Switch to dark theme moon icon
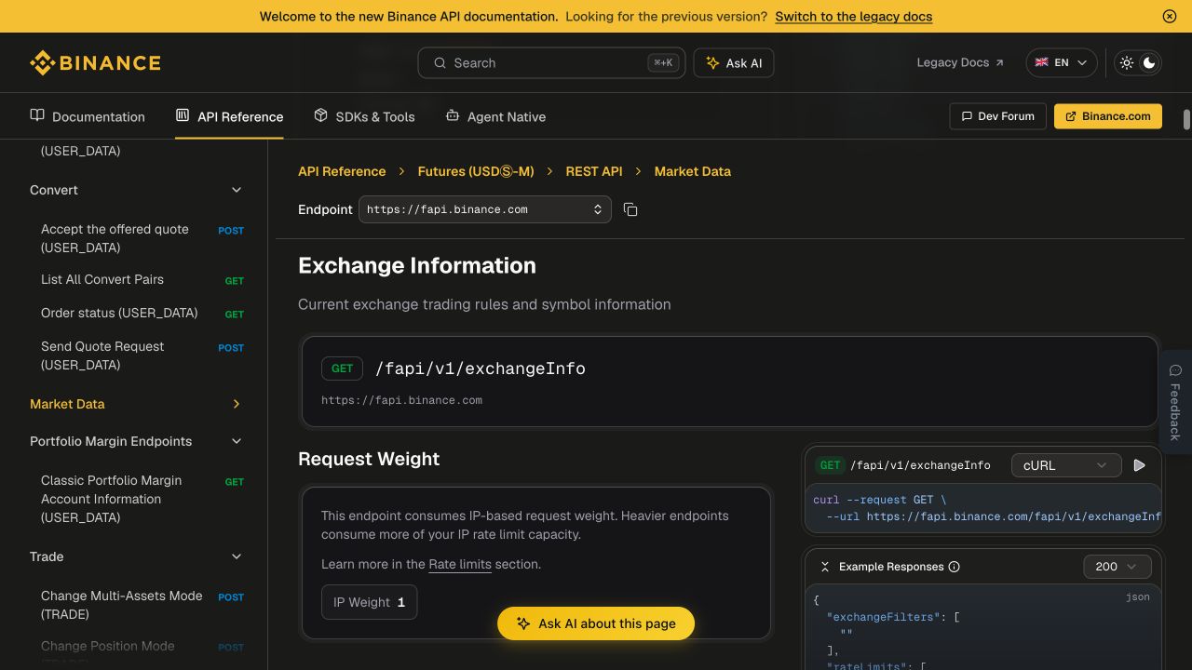 click(x=1149, y=62)
